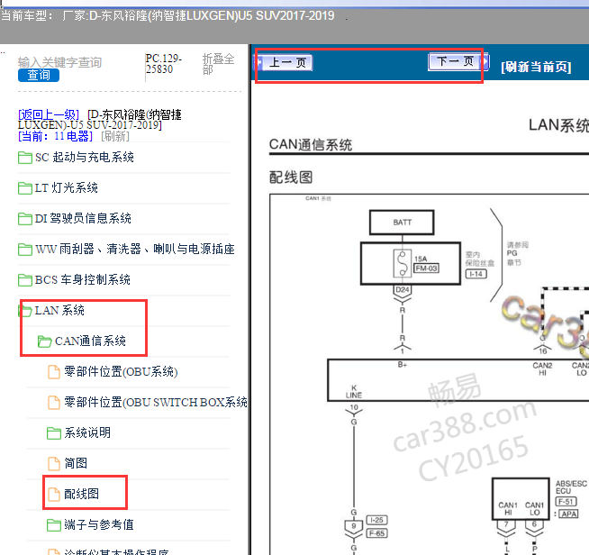589x555 pixels.
Task: Select SC 起动与充电系统 tree entry
Action: (x=85, y=157)
